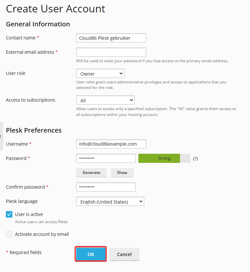Open the Plesk language dropdown

pyautogui.click(x=110, y=201)
